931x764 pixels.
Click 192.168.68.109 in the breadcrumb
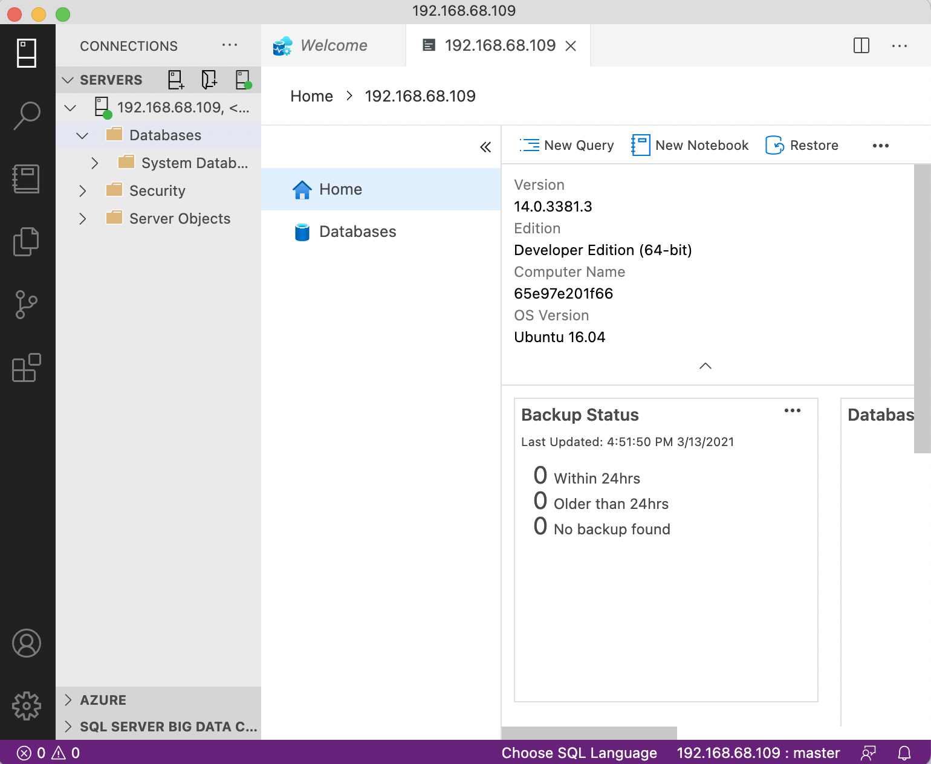tap(420, 96)
